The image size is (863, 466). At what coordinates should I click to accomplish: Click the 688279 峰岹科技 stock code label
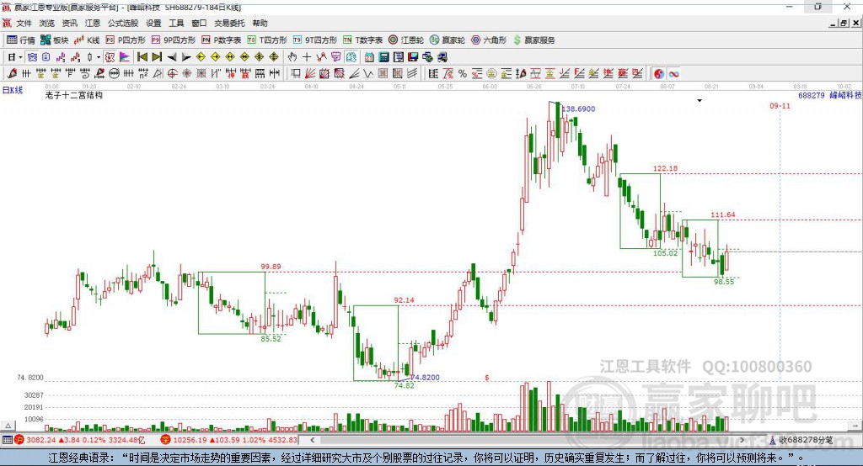click(830, 95)
